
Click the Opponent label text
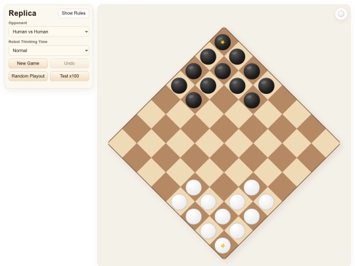(18, 23)
